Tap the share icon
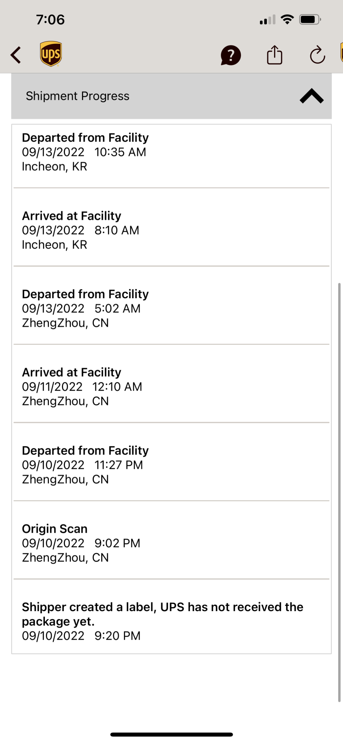The height and width of the screenshot is (743, 343). (274, 55)
